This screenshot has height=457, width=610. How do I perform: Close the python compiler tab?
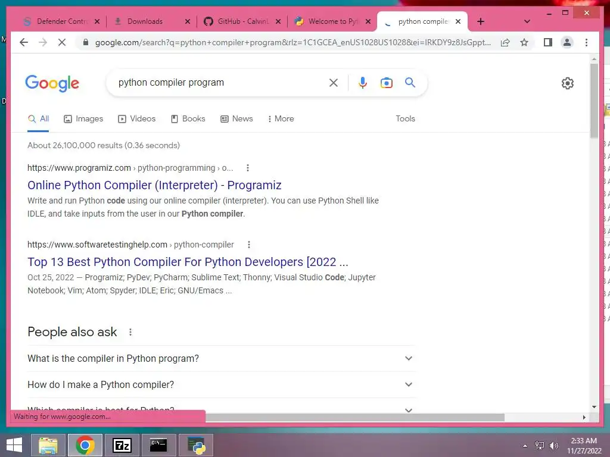coord(458,21)
